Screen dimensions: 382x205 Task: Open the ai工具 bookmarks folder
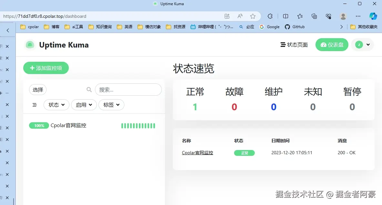pos(74,27)
